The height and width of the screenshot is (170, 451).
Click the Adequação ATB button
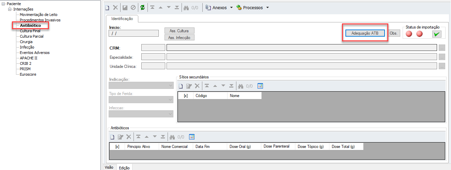pos(365,33)
